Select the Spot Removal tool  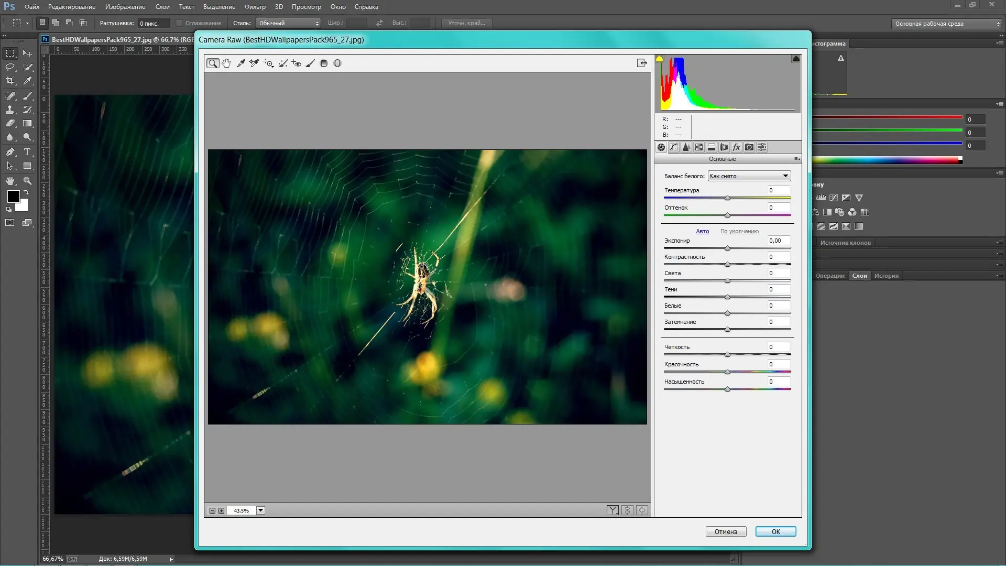283,63
